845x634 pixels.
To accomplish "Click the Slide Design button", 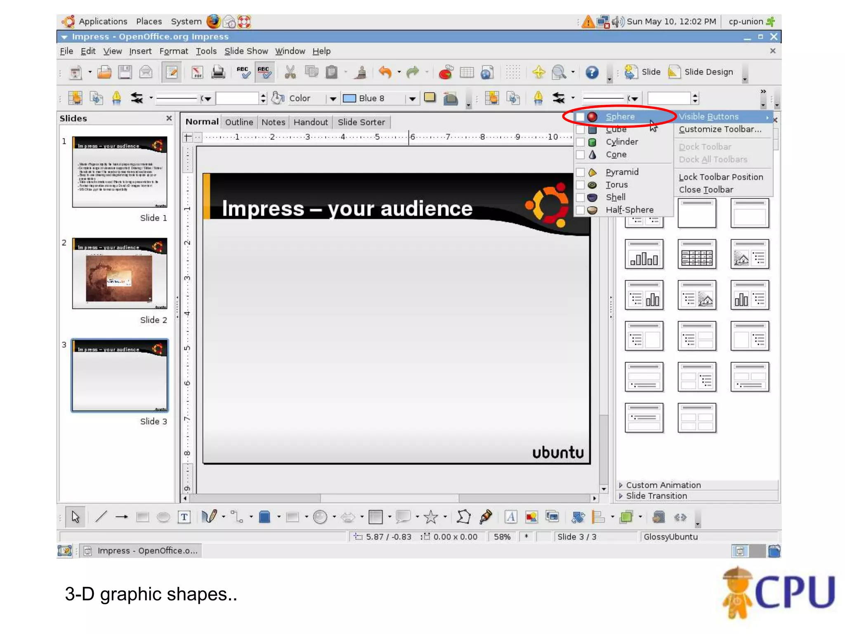I will [x=701, y=72].
